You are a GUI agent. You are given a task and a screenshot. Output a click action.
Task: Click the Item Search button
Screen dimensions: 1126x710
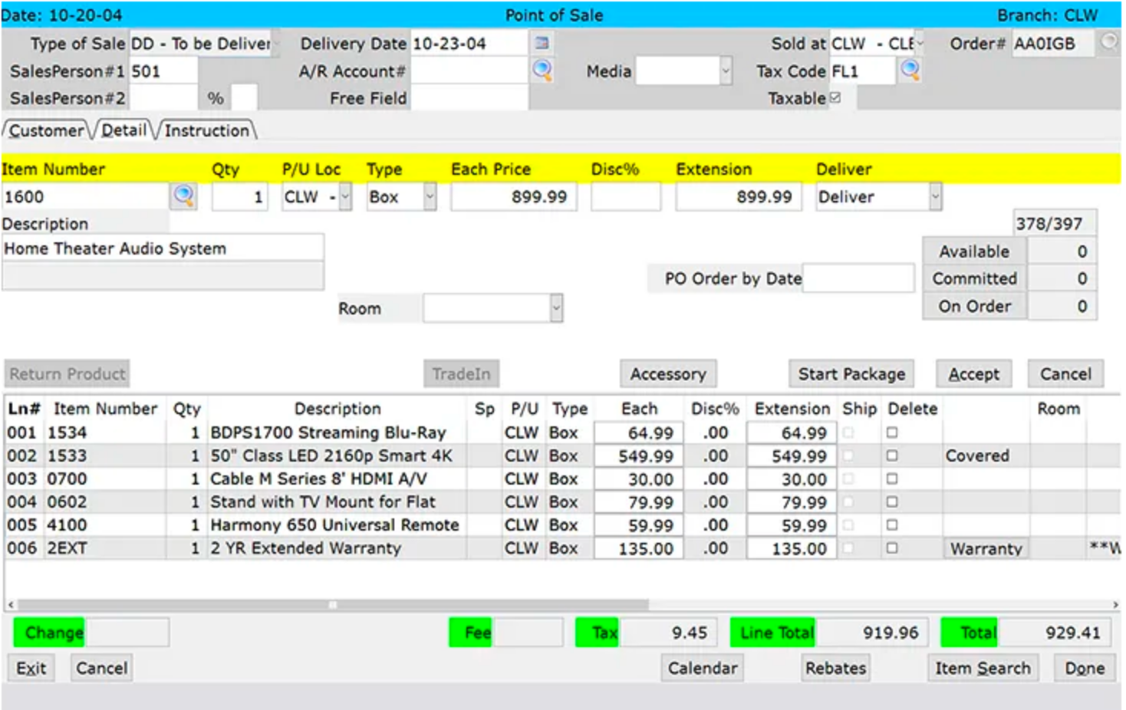click(982, 668)
